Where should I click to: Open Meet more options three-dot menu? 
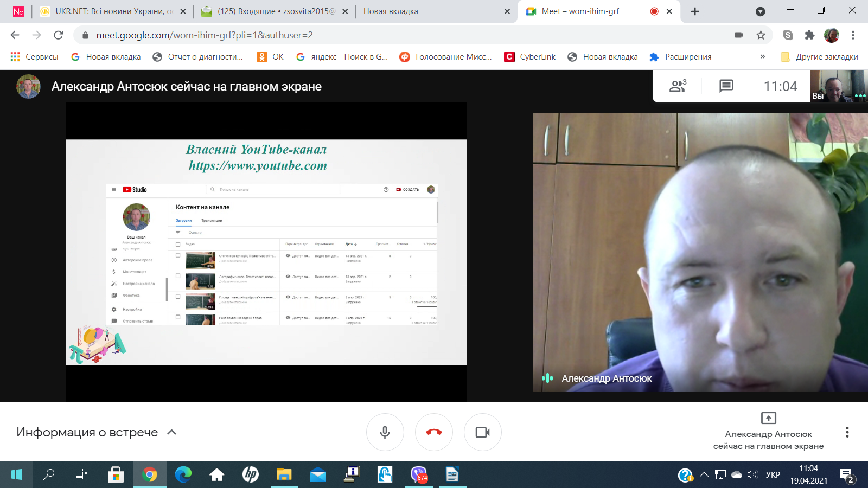coord(847,432)
